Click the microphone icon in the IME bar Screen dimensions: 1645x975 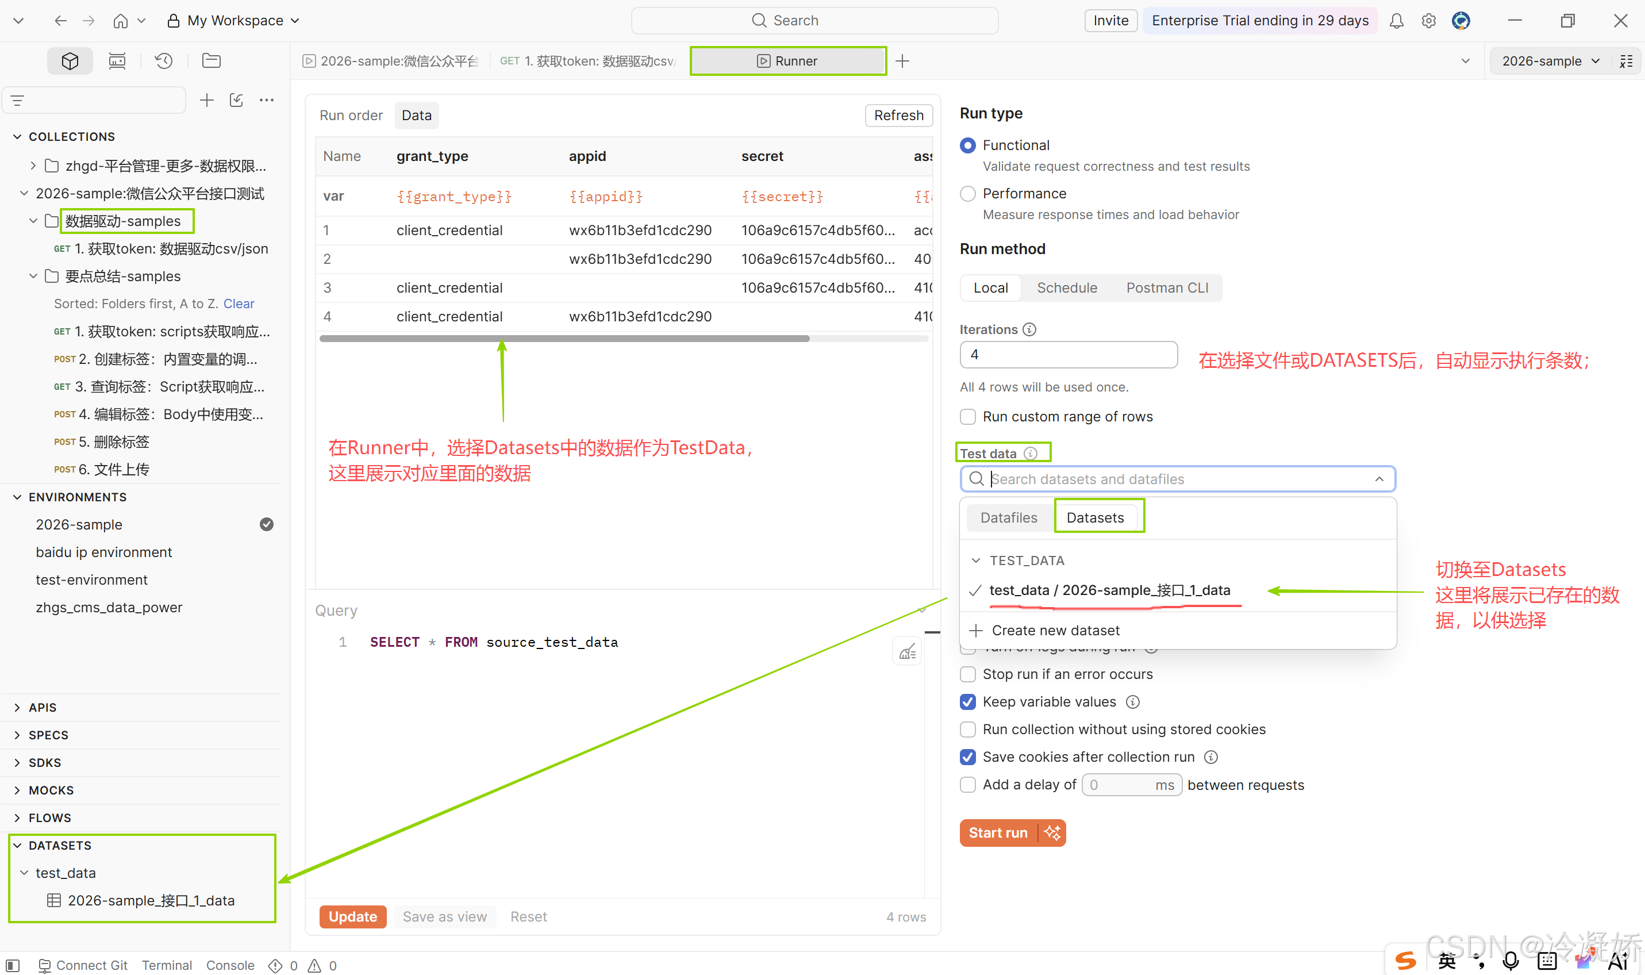point(1511,961)
